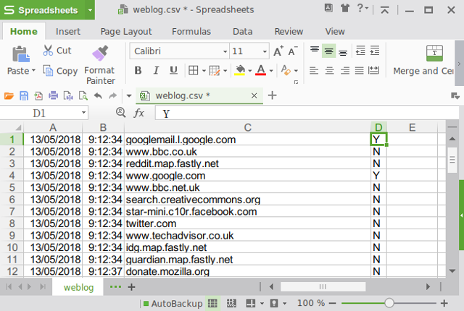Image resolution: width=464 pixels, height=311 pixels.
Task: Close the weblog.csv document tab
Action: click(254, 95)
